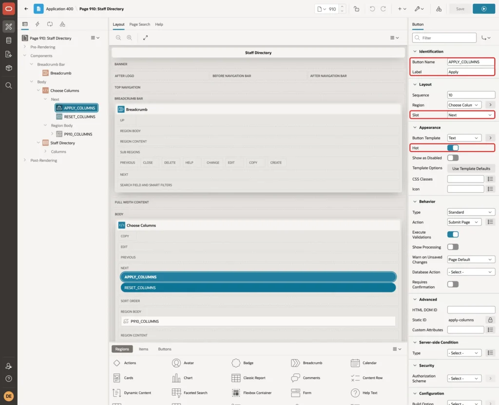This screenshot has width=499, height=405.
Task: Zoom out the layout view
Action: tap(118, 37)
